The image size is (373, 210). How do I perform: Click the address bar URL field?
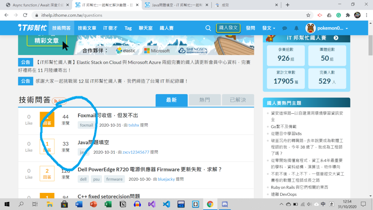[171, 15]
